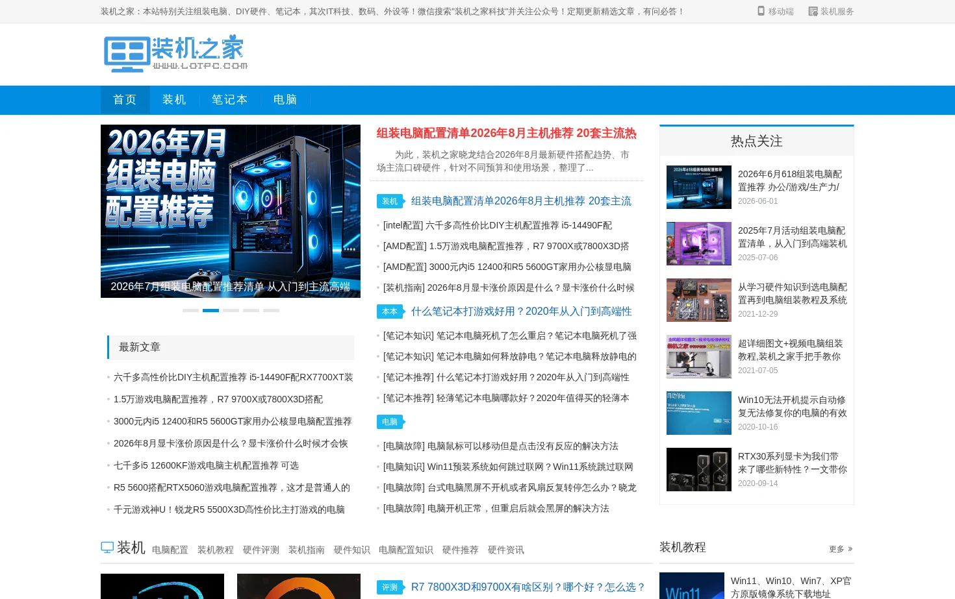Open hot article Win10无法开机提示自动修复 title
Viewport: 955px width, 599px height.
tap(793, 406)
